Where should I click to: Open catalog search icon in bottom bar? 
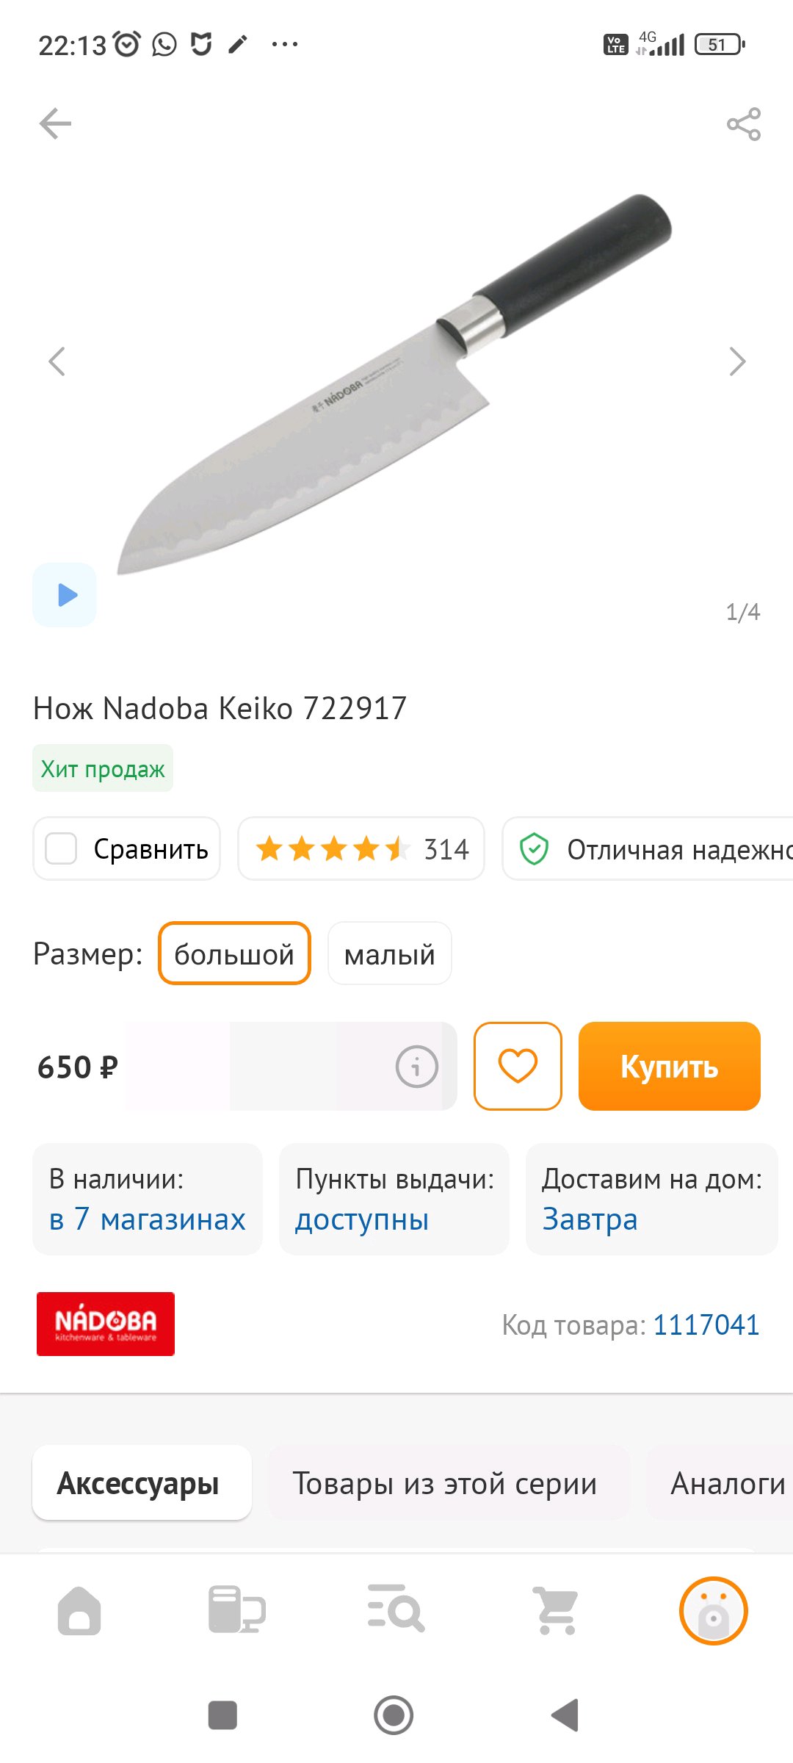click(x=396, y=1608)
